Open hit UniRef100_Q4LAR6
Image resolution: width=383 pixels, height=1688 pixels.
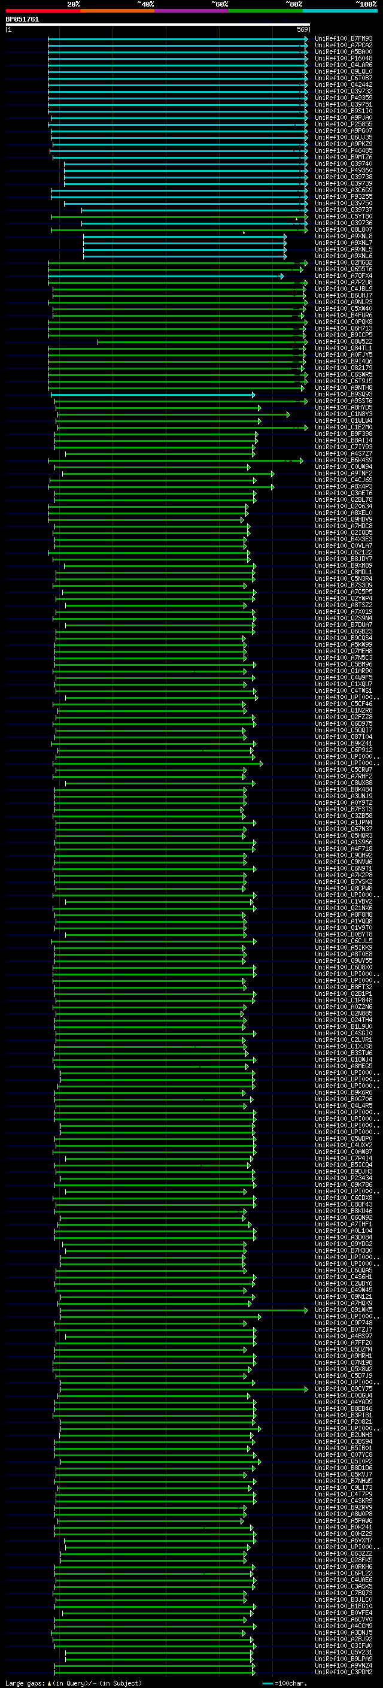pos(344,65)
